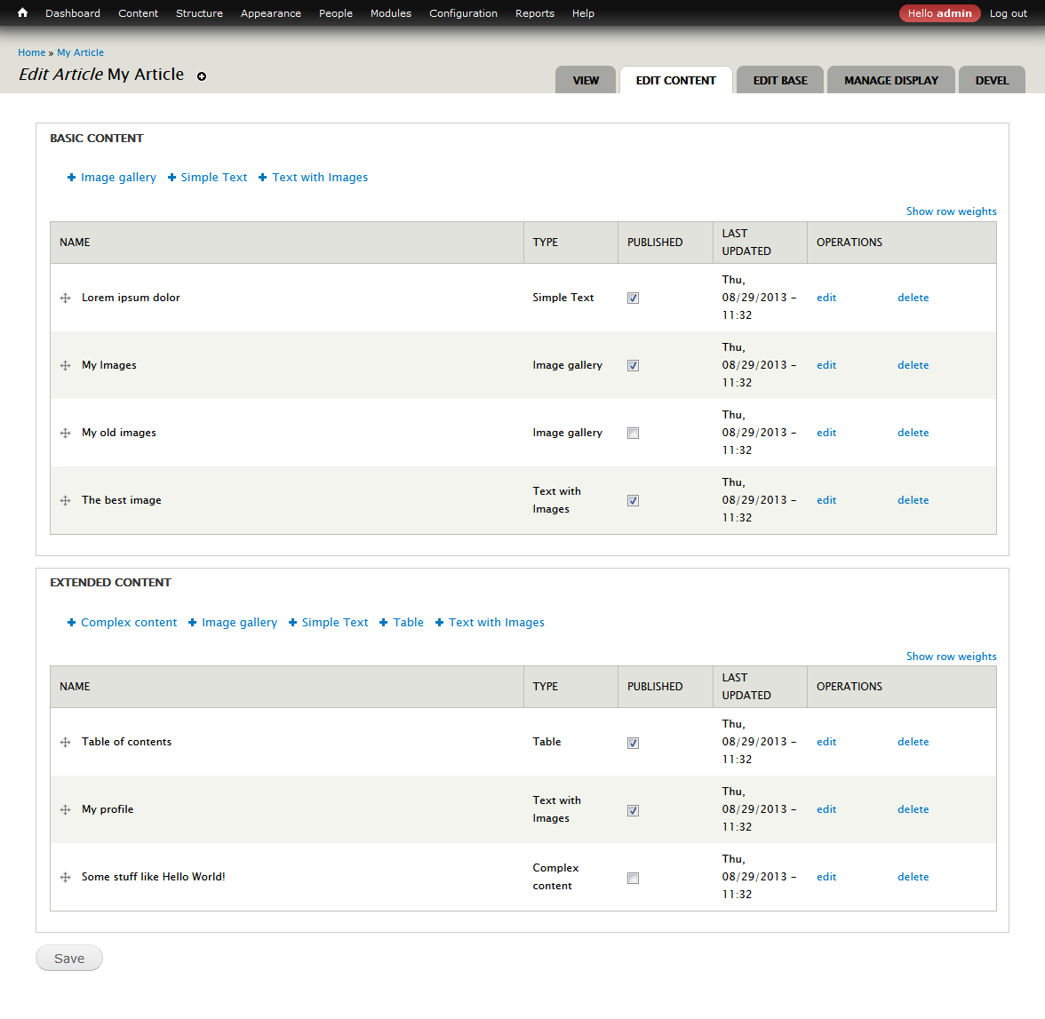Click the plus icon to add Complex content
The height and width of the screenshot is (1019, 1045).
71,622
